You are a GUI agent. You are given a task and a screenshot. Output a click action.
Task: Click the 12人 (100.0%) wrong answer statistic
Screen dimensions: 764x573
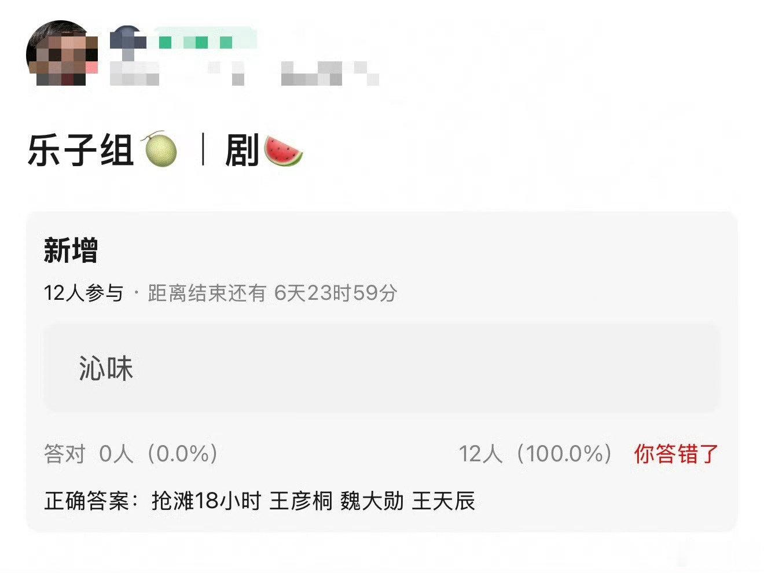pyautogui.click(x=535, y=454)
